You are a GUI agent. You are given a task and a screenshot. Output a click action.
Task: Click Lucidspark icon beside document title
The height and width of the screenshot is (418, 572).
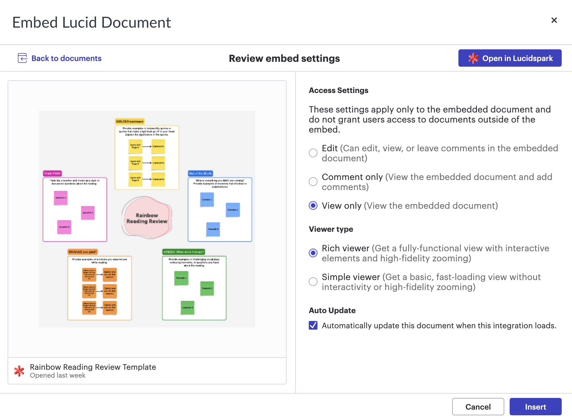click(19, 371)
